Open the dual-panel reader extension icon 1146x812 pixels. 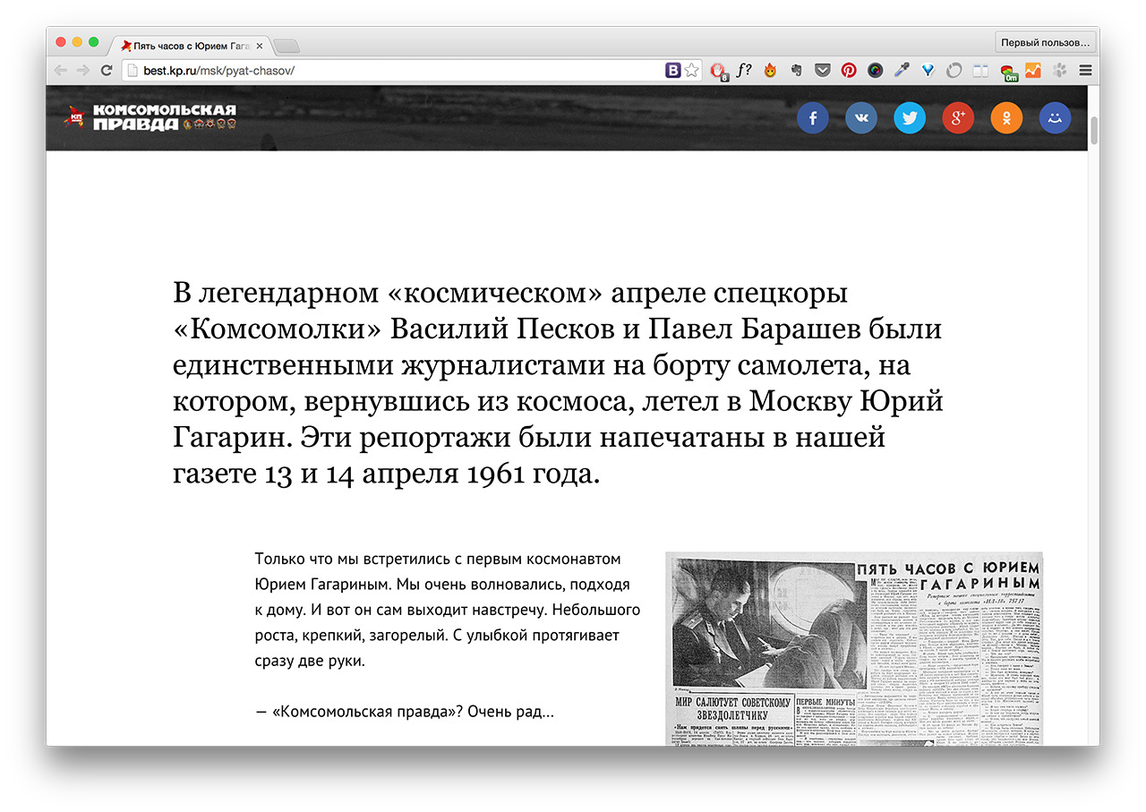point(980,70)
